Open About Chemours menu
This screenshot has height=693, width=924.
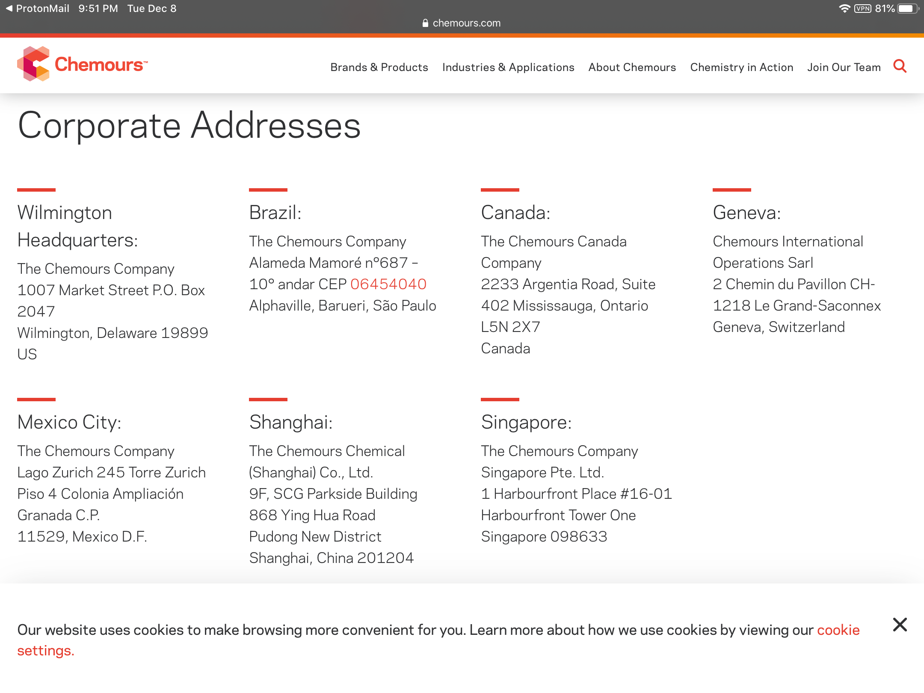pyautogui.click(x=632, y=67)
